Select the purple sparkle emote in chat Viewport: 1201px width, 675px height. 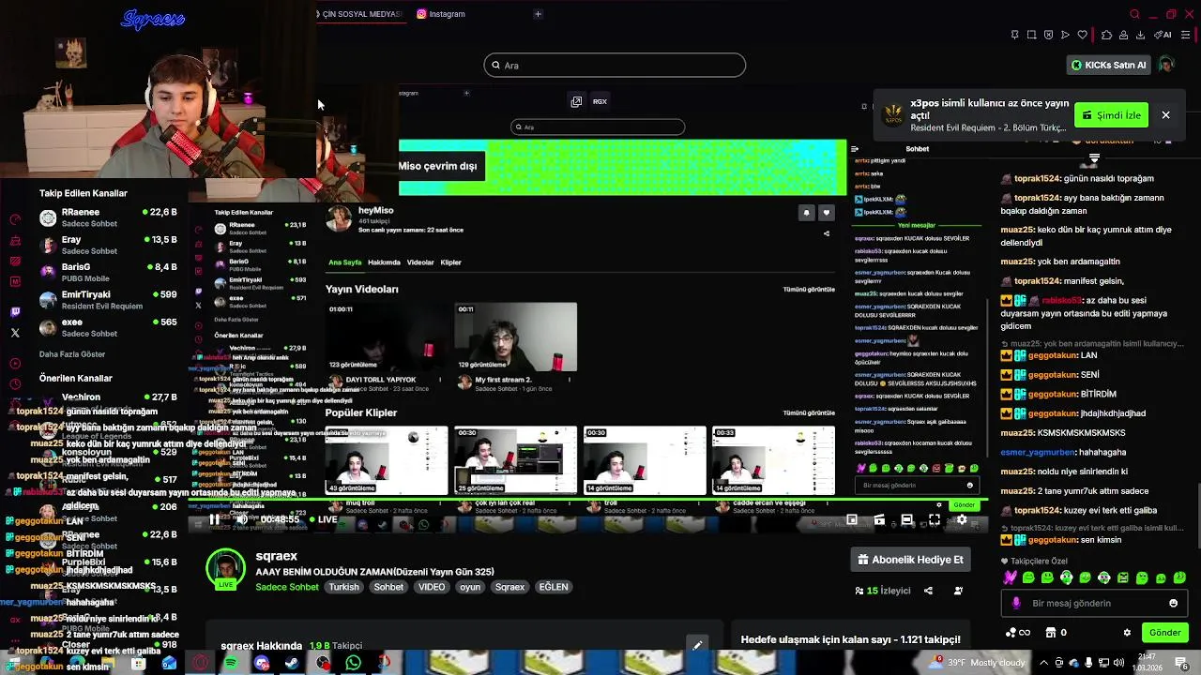1010,577
